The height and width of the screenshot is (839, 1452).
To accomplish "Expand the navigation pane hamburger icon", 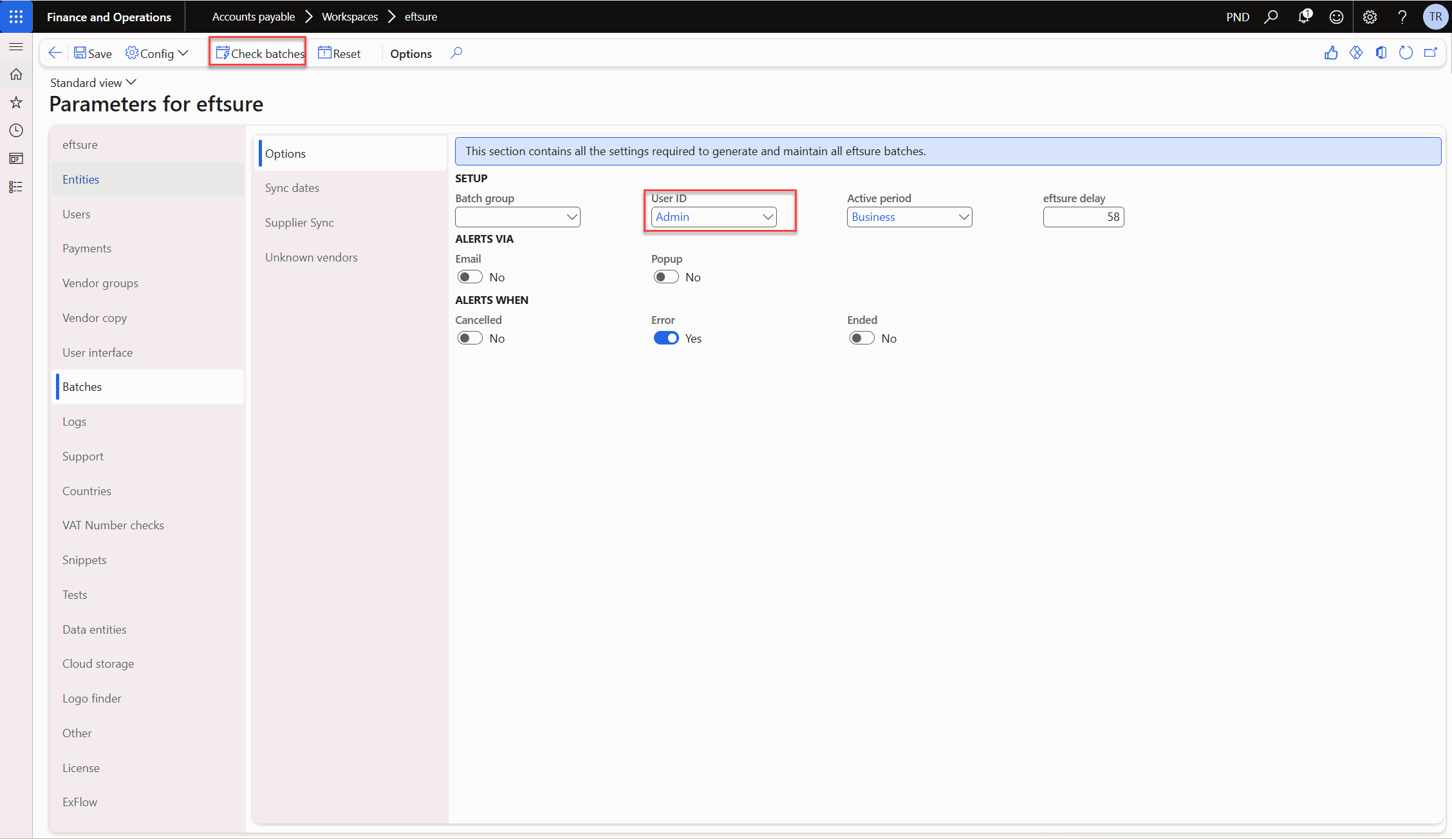I will pos(16,47).
